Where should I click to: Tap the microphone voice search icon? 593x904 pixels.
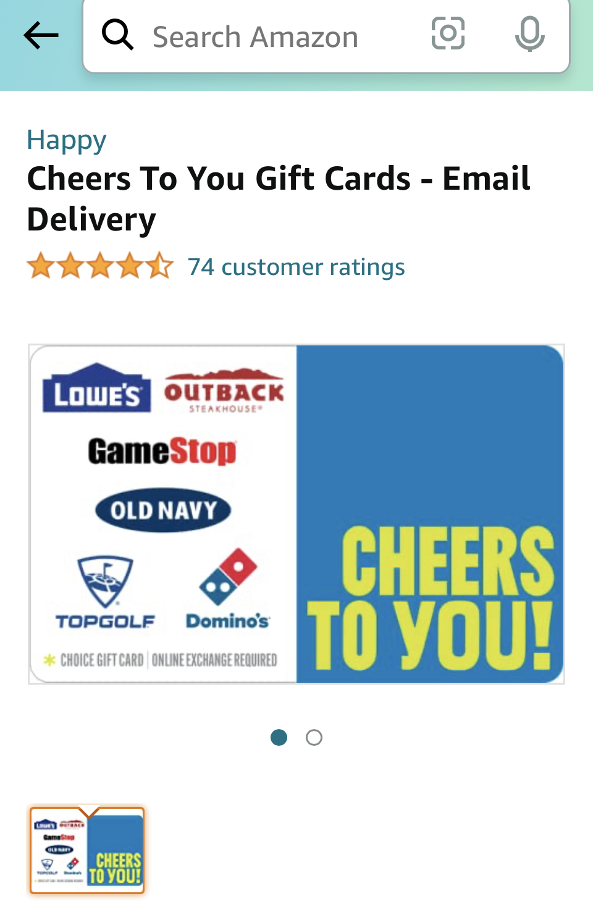(529, 34)
